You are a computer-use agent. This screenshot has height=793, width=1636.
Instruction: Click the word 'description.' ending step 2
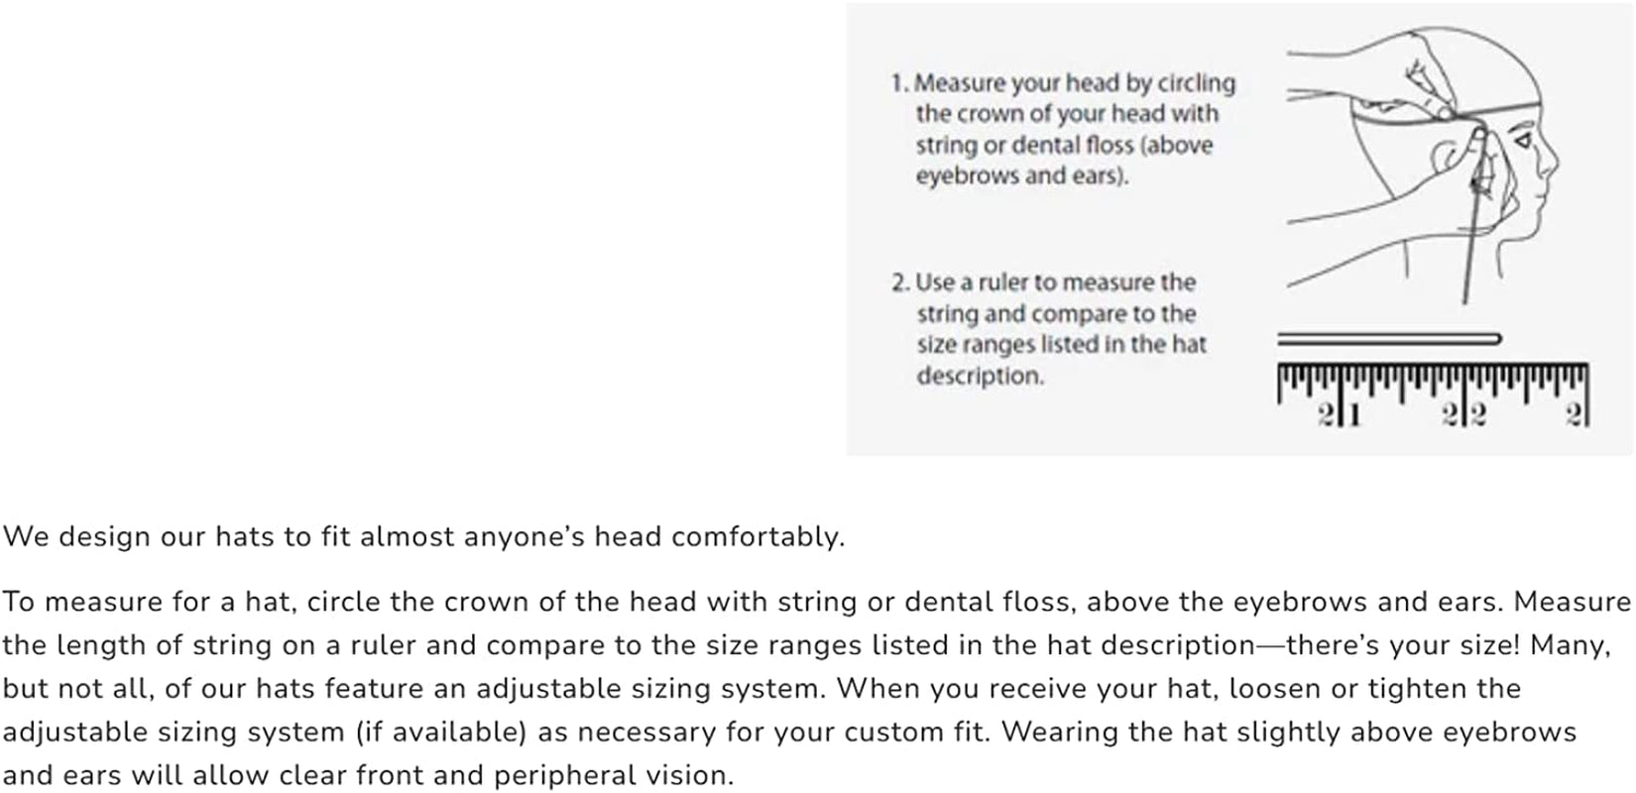(x=980, y=377)
